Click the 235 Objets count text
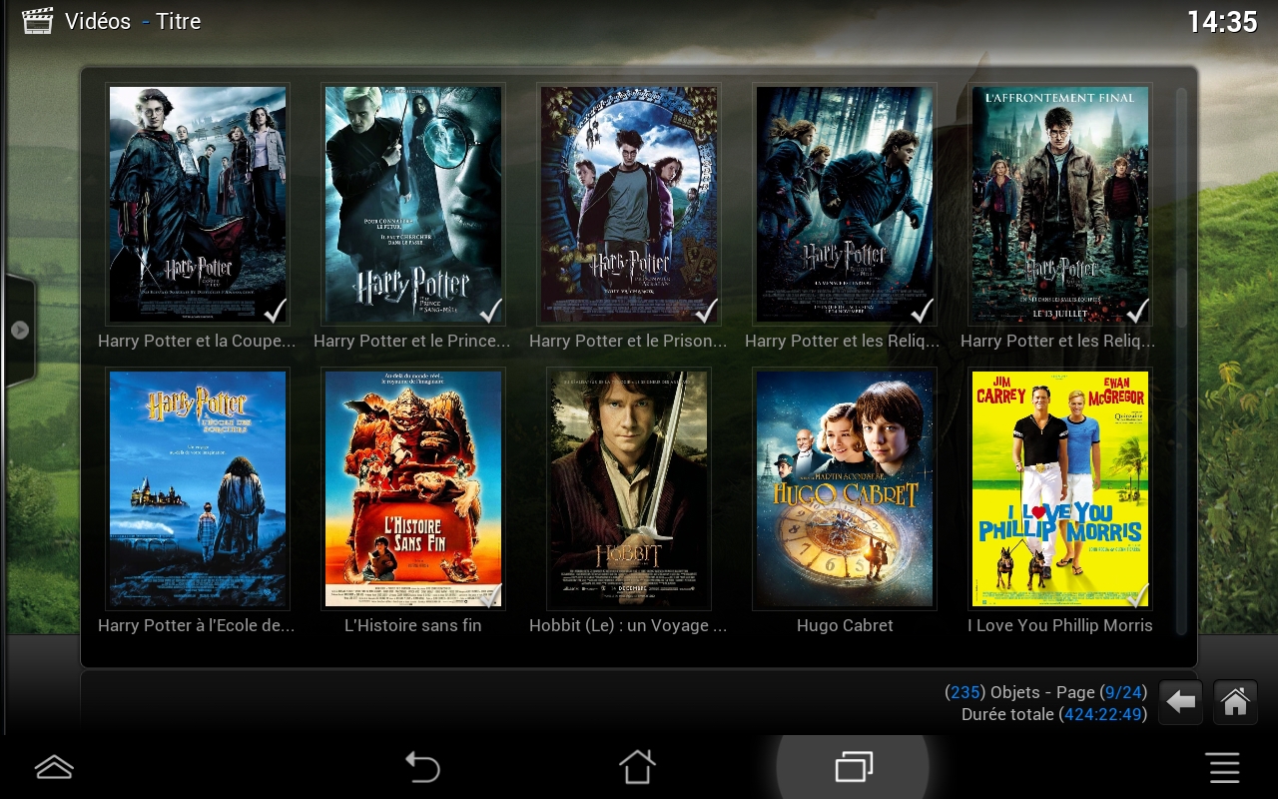The image size is (1278, 799). [994, 692]
